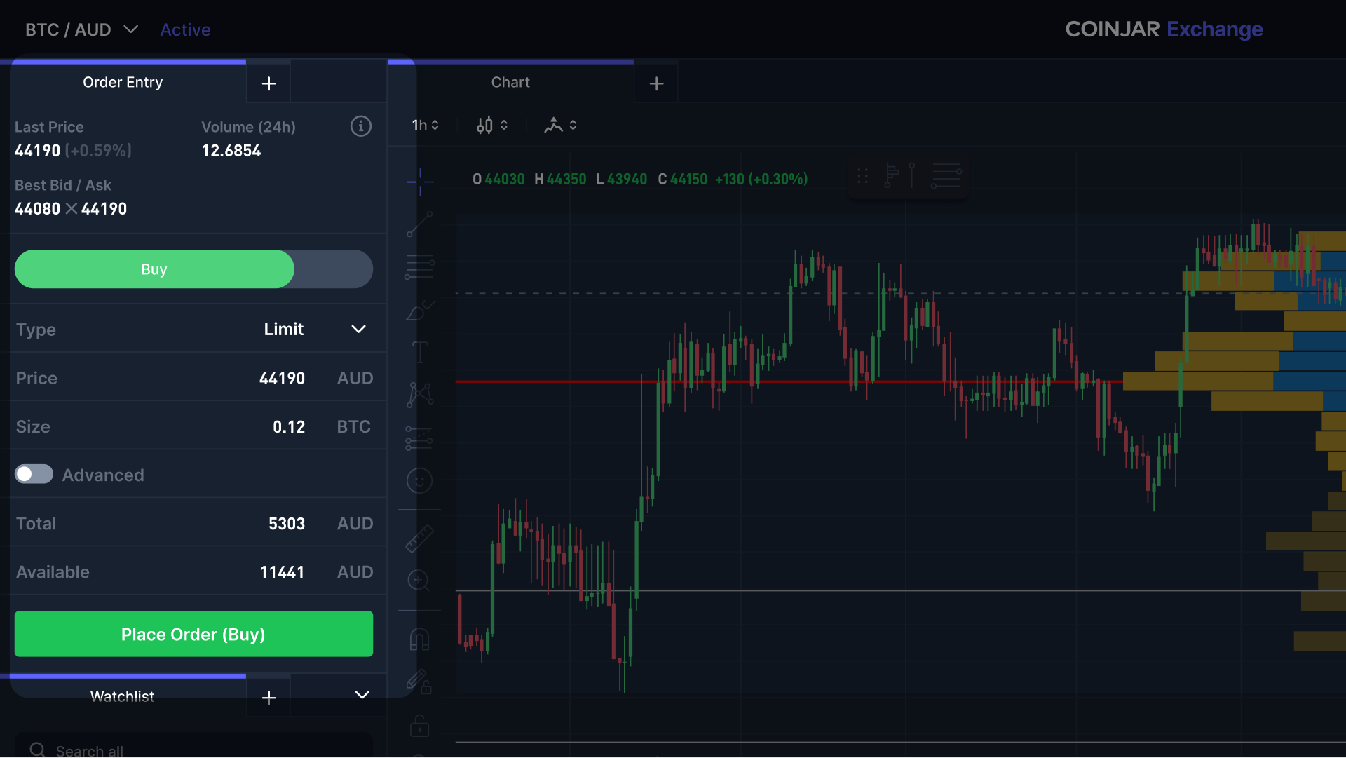Select the trend line drawing tool
1346x758 pixels.
point(419,224)
